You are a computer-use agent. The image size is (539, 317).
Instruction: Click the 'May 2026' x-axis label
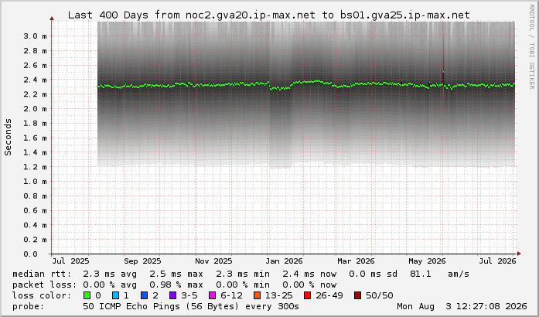coord(427,261)
